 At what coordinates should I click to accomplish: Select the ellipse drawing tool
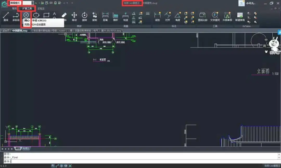pyautogui.click(x=36, y=15)
